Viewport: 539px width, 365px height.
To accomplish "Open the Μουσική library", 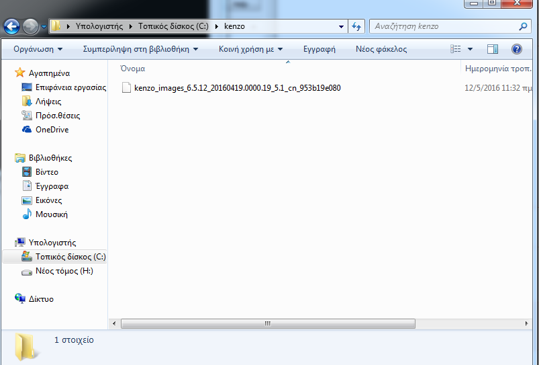I will (x=52, y=214).
